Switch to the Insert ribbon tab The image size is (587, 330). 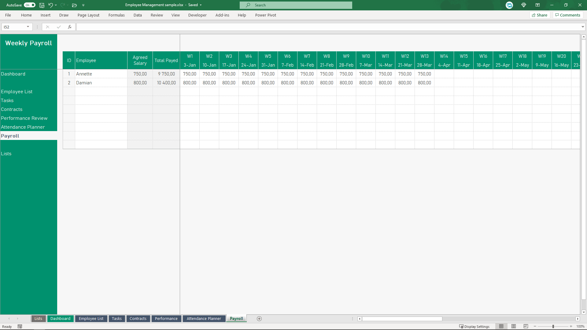coord(46,15)
